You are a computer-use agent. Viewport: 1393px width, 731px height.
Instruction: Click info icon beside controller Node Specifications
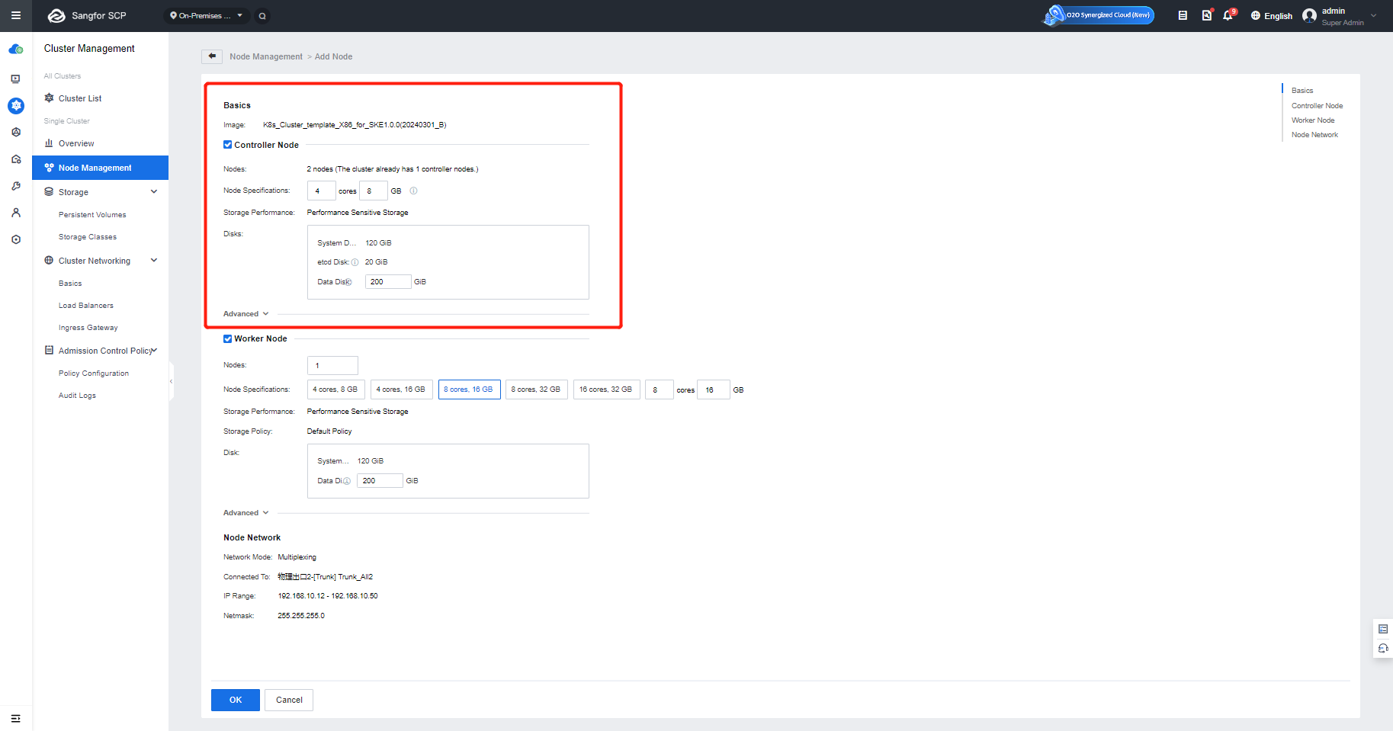pos(413,191)
